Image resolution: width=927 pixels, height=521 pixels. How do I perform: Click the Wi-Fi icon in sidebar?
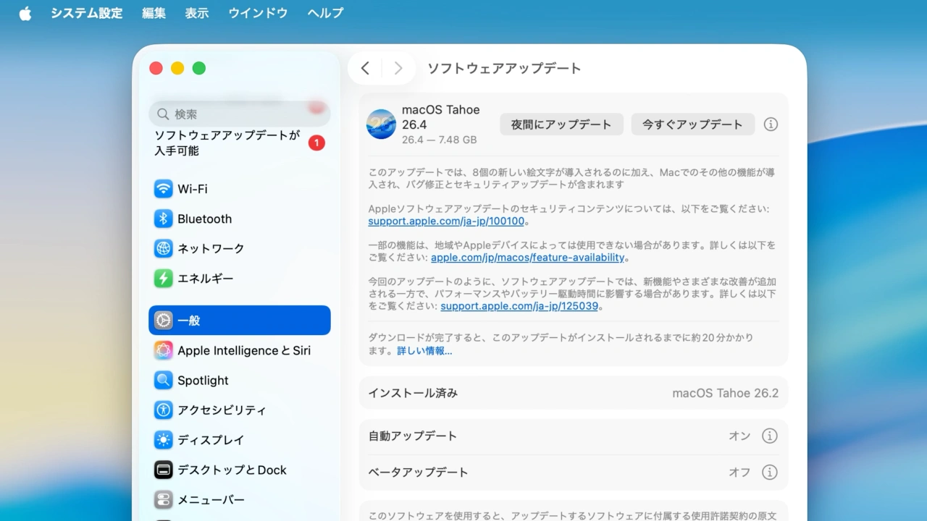click(164, 189)
